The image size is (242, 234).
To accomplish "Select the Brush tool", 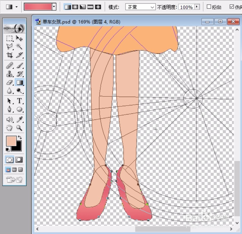I will pos(19,65).
